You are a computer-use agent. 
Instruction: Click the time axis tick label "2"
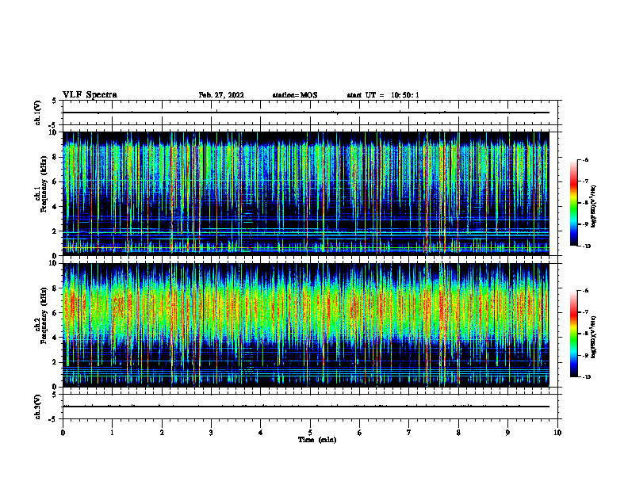pyautogui.click(x=162, y=433)
